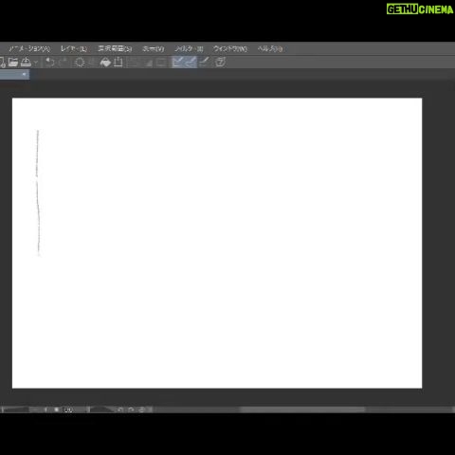
Task: Open the Layer menu
Action: tap(74, 48)
